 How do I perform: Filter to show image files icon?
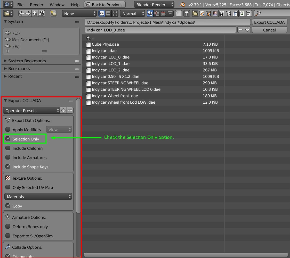click(x=215, y=13)
